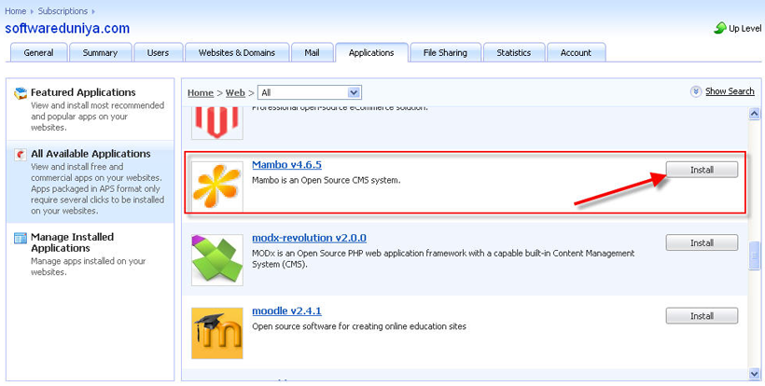Open the Account tab
The width and height of the screenshot is (765, 386).
(x=576, y=52)
